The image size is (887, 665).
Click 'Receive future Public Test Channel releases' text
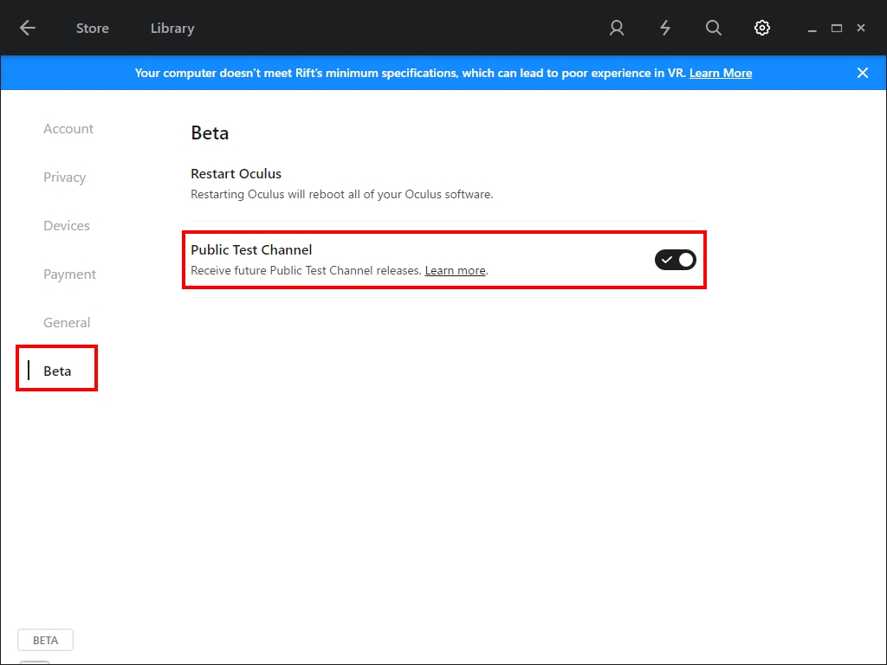[x=306, y=271]
